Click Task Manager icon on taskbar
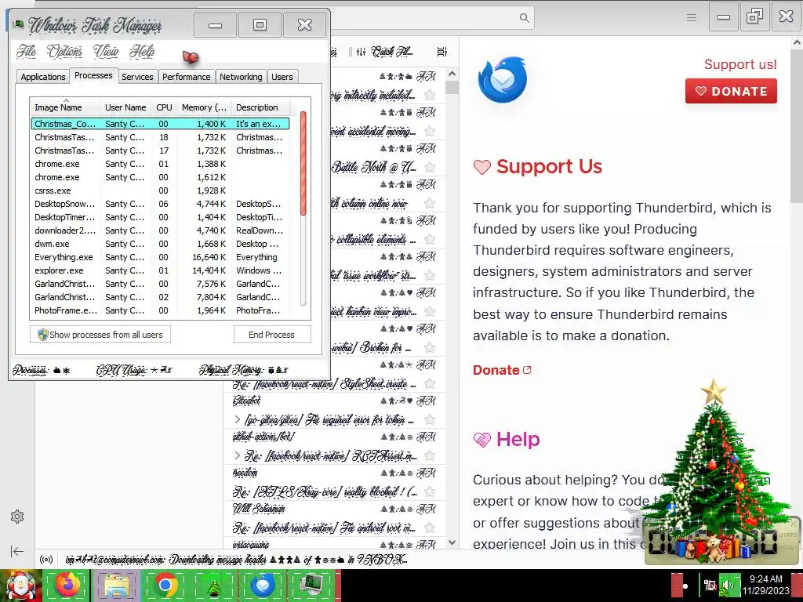 tap(311, 585)
